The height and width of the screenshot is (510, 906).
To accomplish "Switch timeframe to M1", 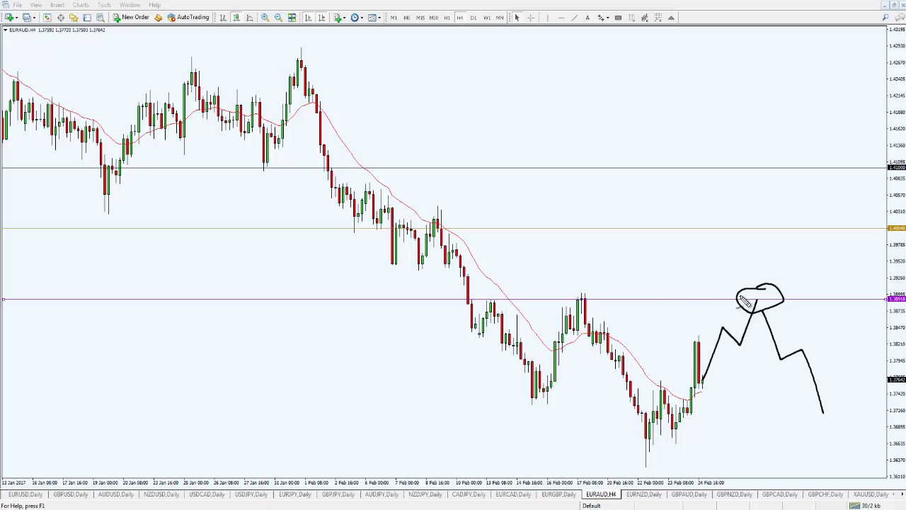I will (394, 18).
